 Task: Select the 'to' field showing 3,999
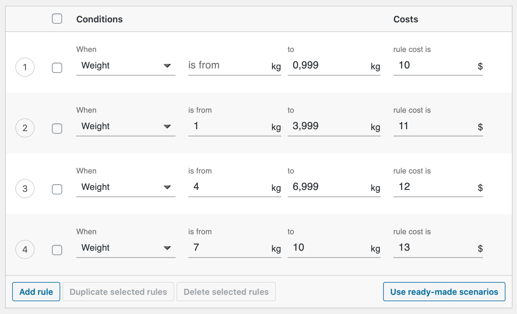[327, 126]
